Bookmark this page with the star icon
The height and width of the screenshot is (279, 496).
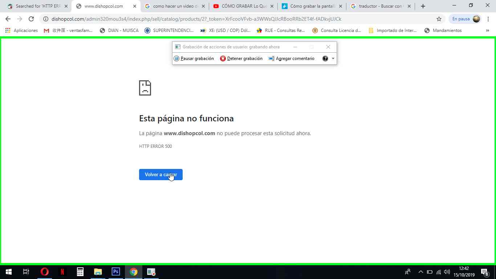pyautogui.click(x=439, y=19)
